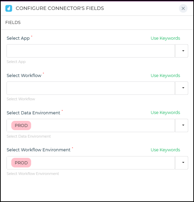Click the Configure Connector's Fields title text

(60, 8)
